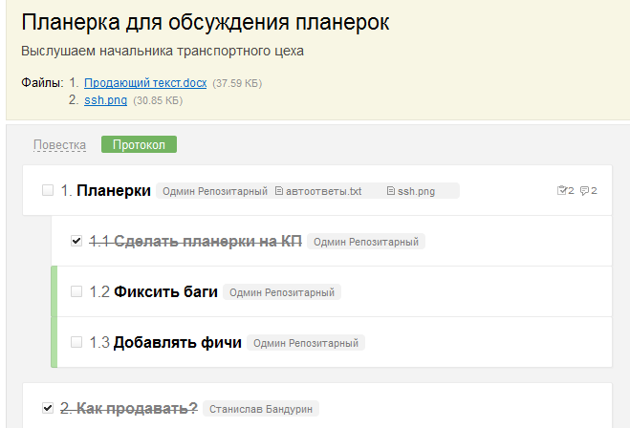Screen dimensions: 630x428
Task: Open the Добавлять фичи task title
Action: pos(177,342)
